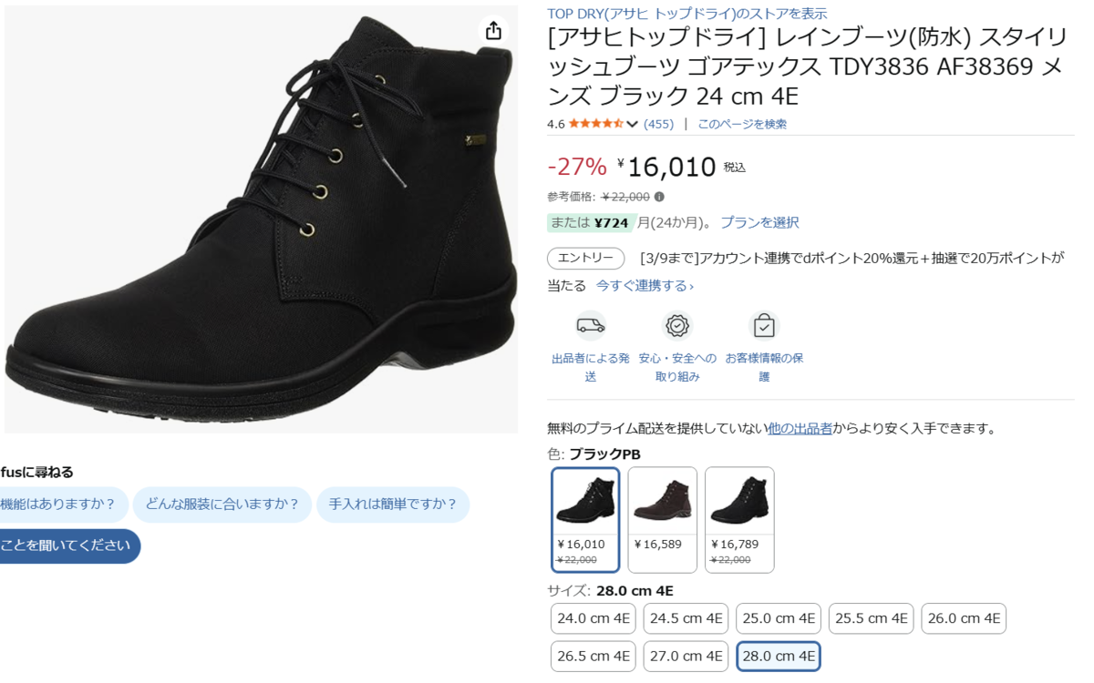This screenshot has width=1094, height=683.
Task: Click the customer information protection bag icon
Action: pos(764,326)
